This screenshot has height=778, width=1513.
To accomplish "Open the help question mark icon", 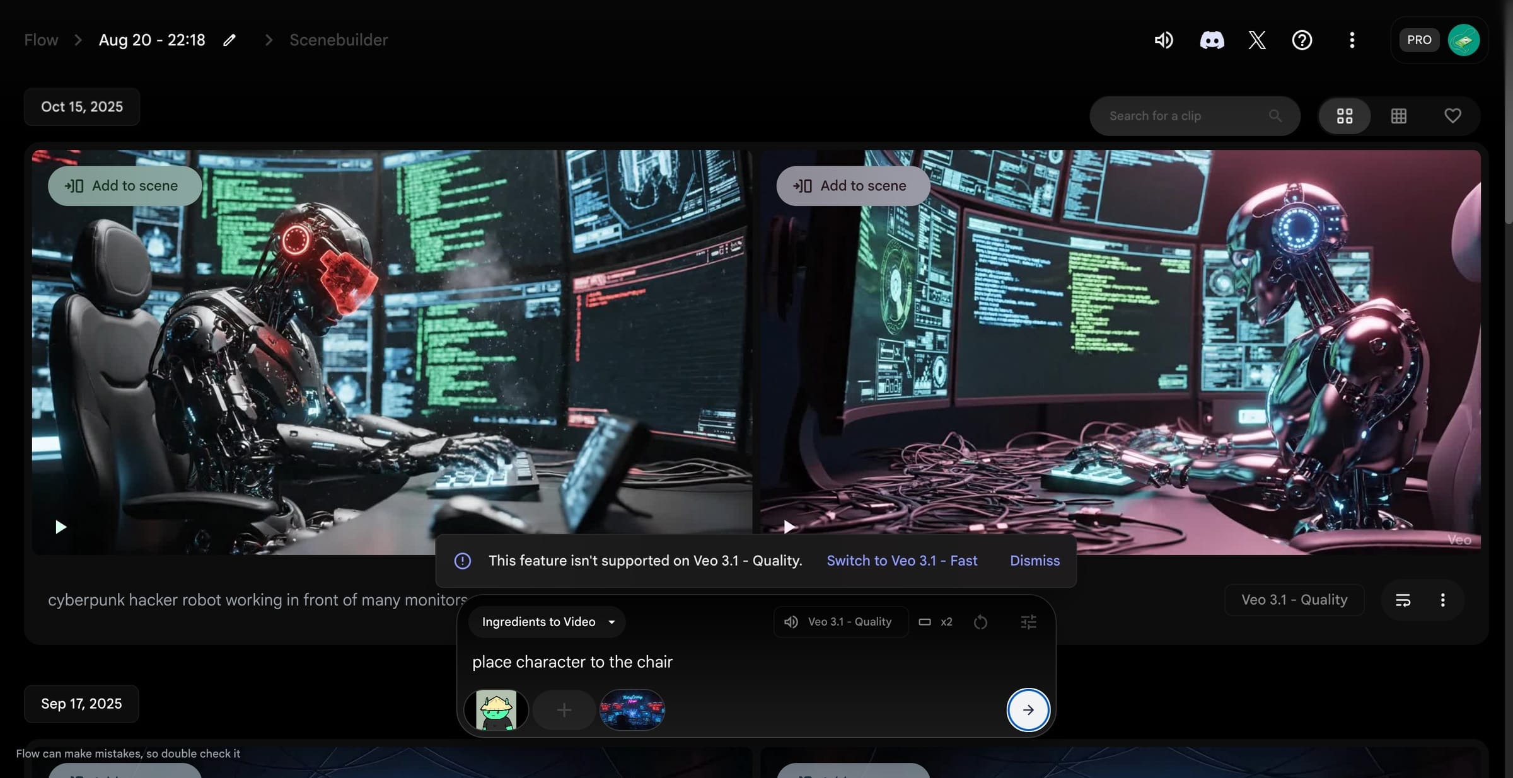I will [1302, 40].
